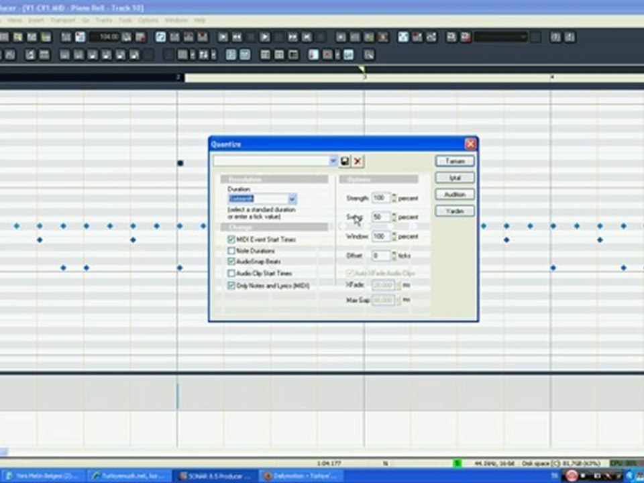
Task: Click the Rewind transport button
Action: point(237,38)
